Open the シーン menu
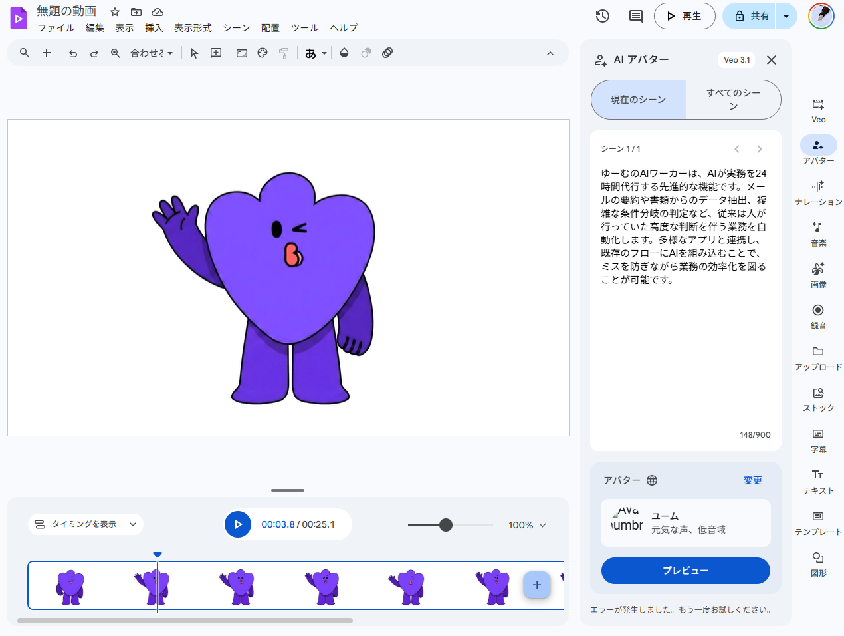The width and height of the screenshot is (844, 636). pos(237,28)
